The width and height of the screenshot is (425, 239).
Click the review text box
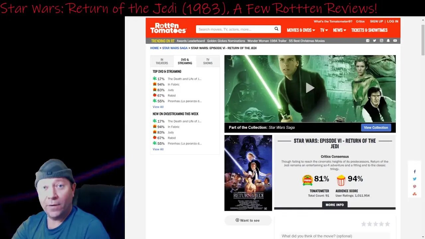click(335, 235)
